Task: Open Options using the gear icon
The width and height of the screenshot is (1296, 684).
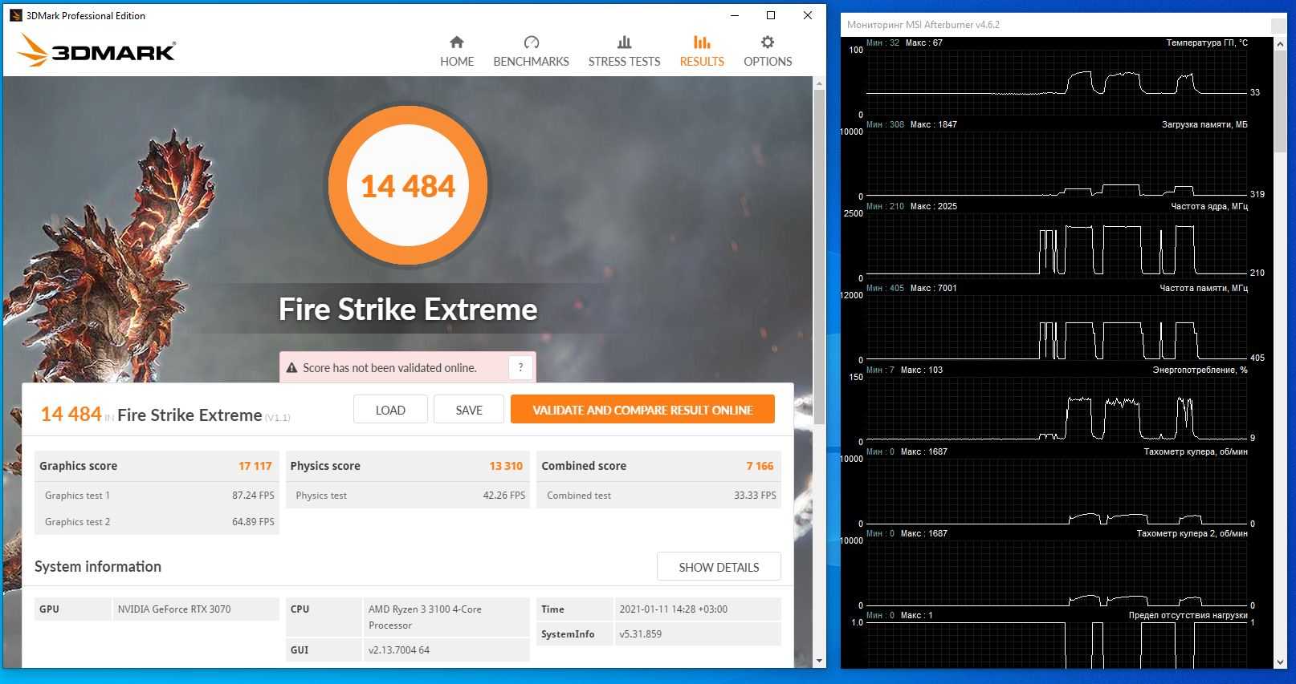Action: point(768,42)
